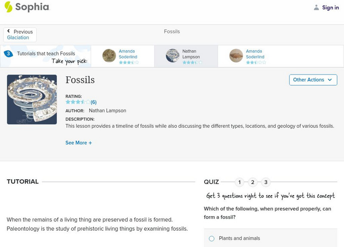The width and height of the screenshot is (344, 247).
Task: Click quiz step circle number 2
Action: coord(252,182)
